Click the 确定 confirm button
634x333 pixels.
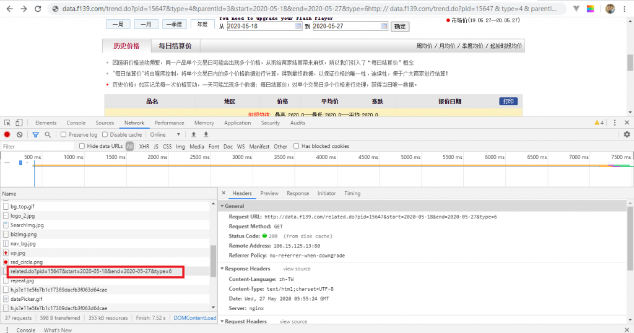pos(400,26)
